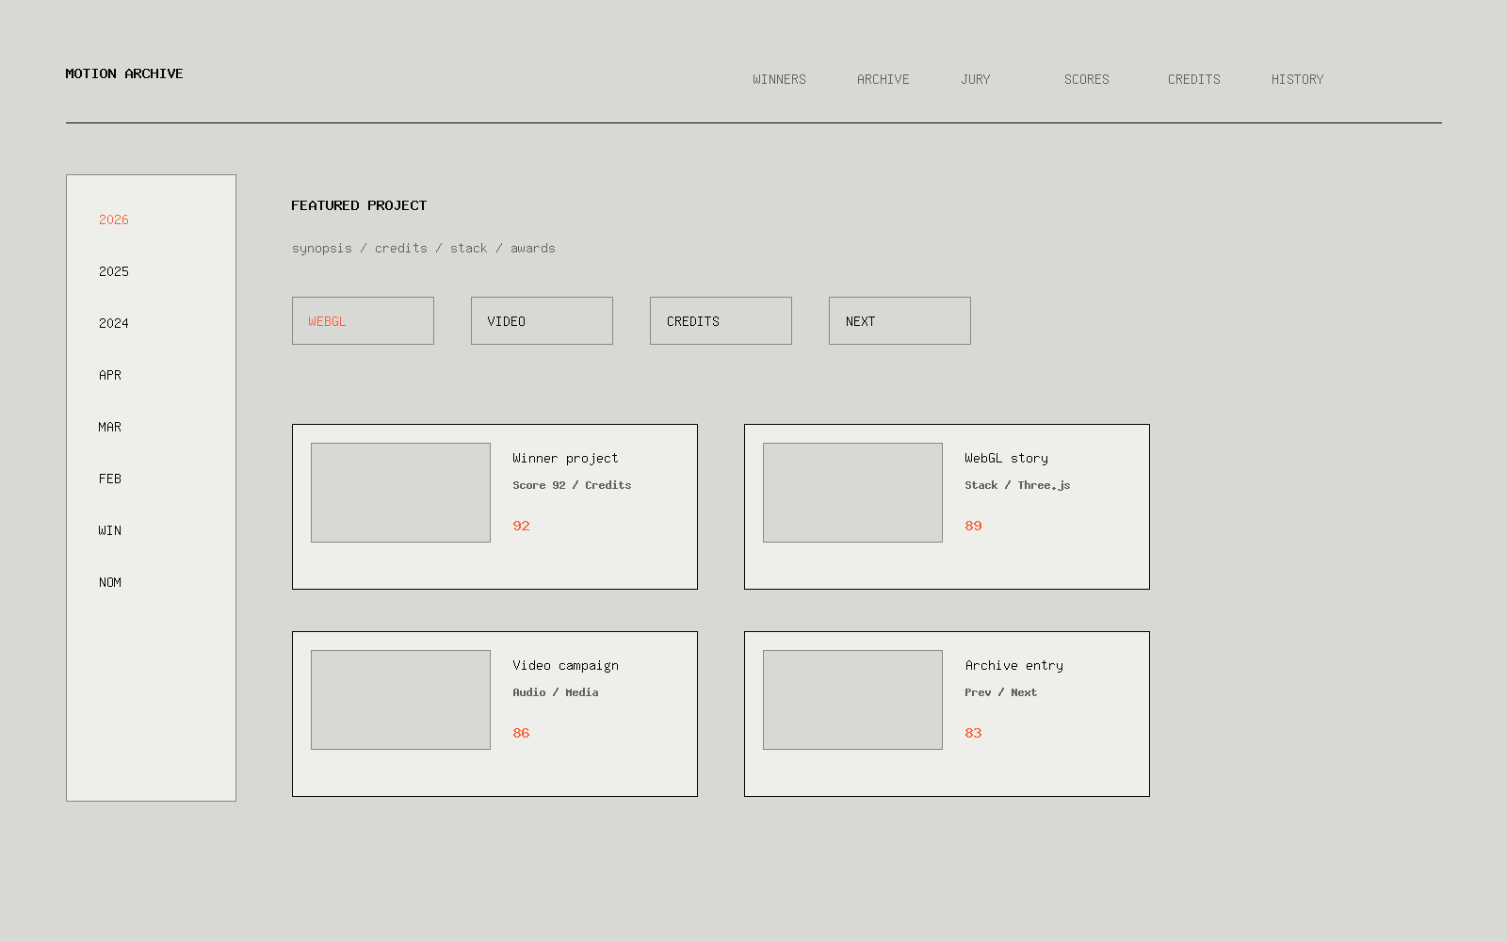Image resolution: width=1507 pixels, height=942 pixels.
Task: Click 'Audio / Media' subtitle
Action: point(556,692)
